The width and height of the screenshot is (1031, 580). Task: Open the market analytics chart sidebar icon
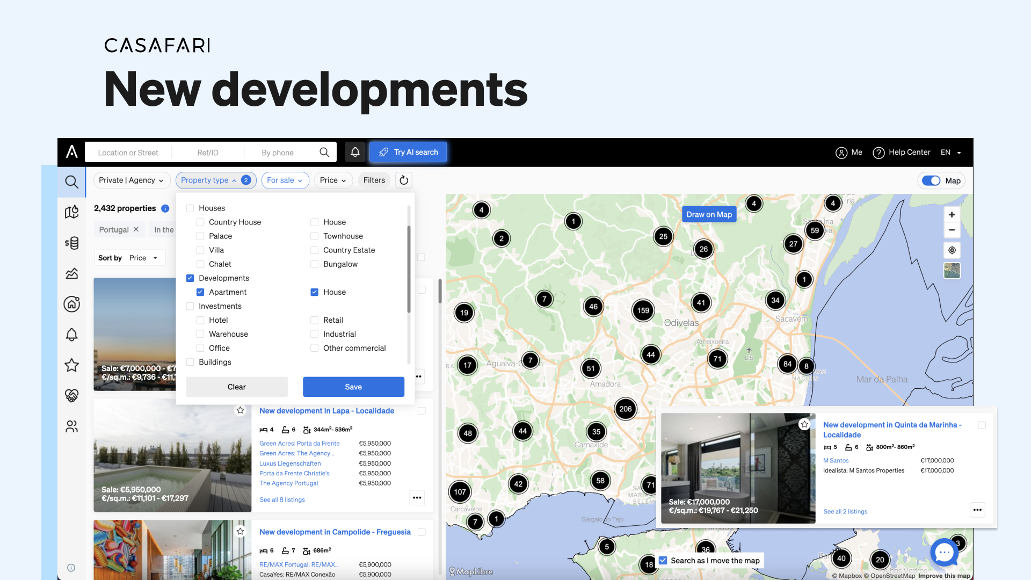72,273
